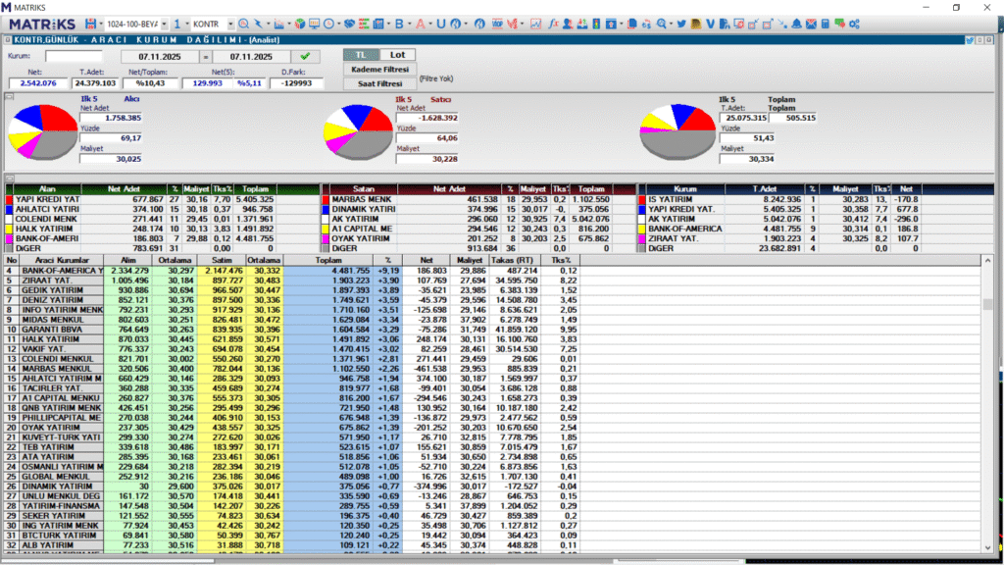
Task: Open the gears settings icon
Action: pos(854,24)
